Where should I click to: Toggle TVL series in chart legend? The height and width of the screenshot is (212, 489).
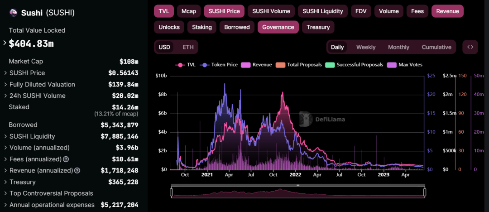[186, 65]
